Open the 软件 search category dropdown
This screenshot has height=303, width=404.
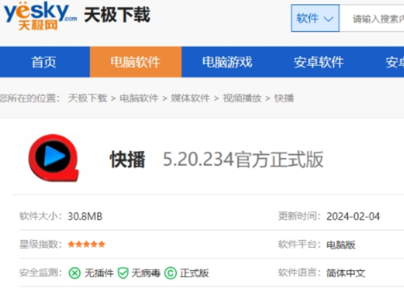[315, 18]
